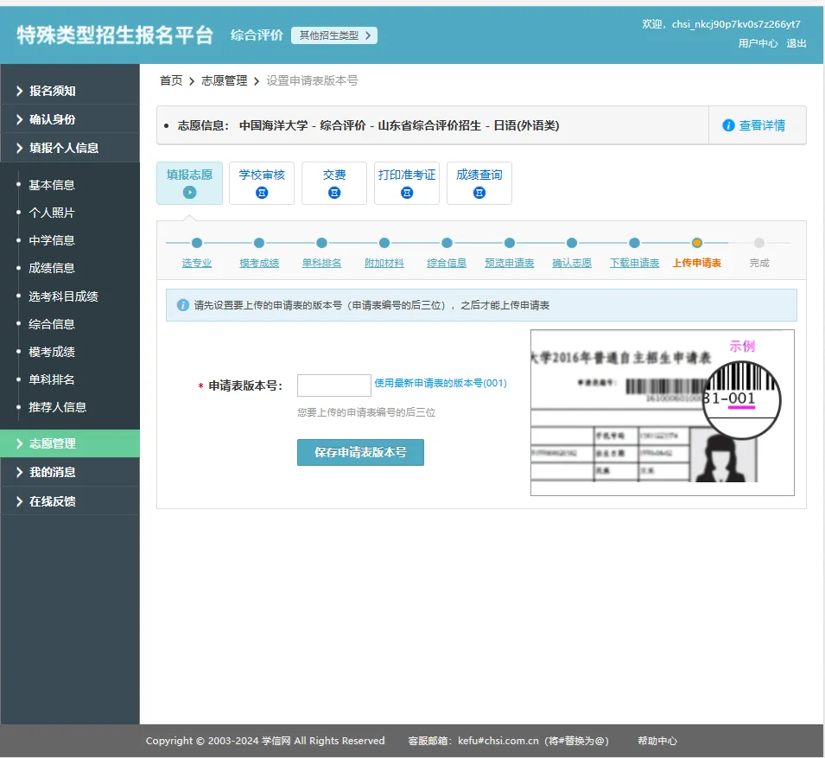Select the 交费 stage tab
This screenshot has width=825, height=758.
334,182
